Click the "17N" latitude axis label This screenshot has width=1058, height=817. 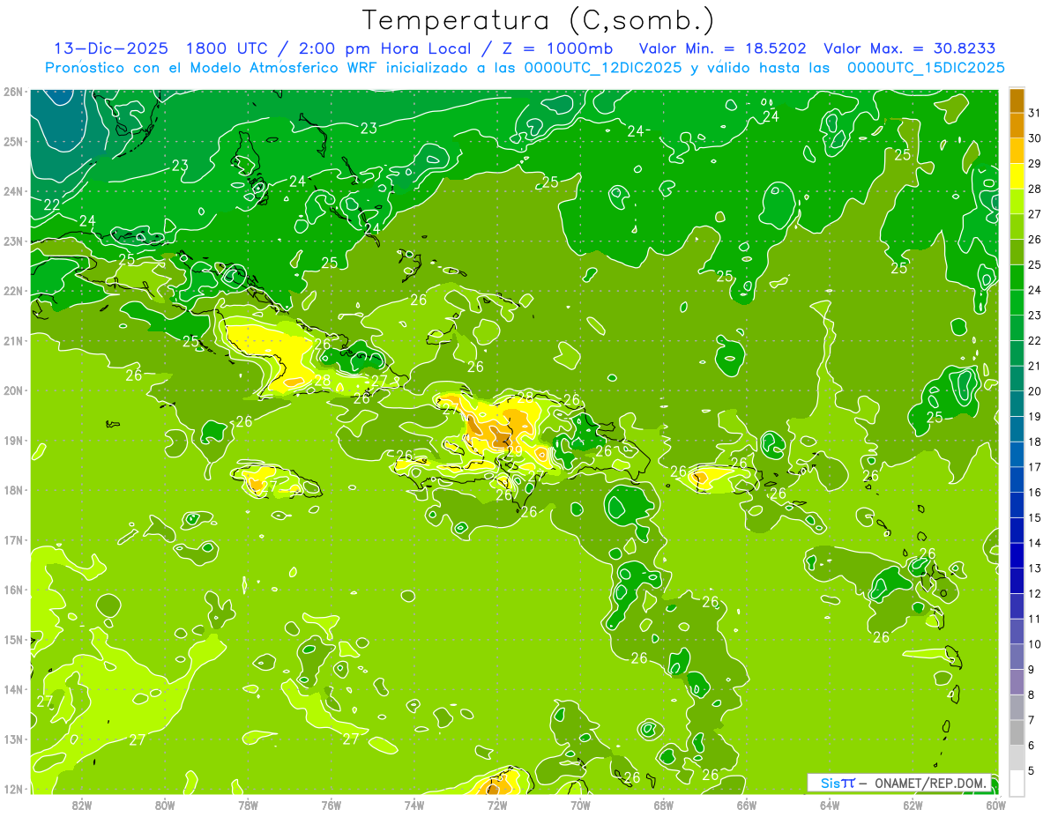[x=13, y=540]
